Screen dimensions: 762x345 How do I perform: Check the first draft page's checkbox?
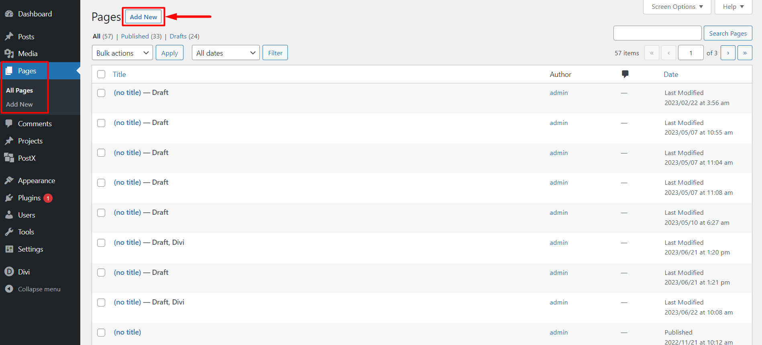[101, 93]
